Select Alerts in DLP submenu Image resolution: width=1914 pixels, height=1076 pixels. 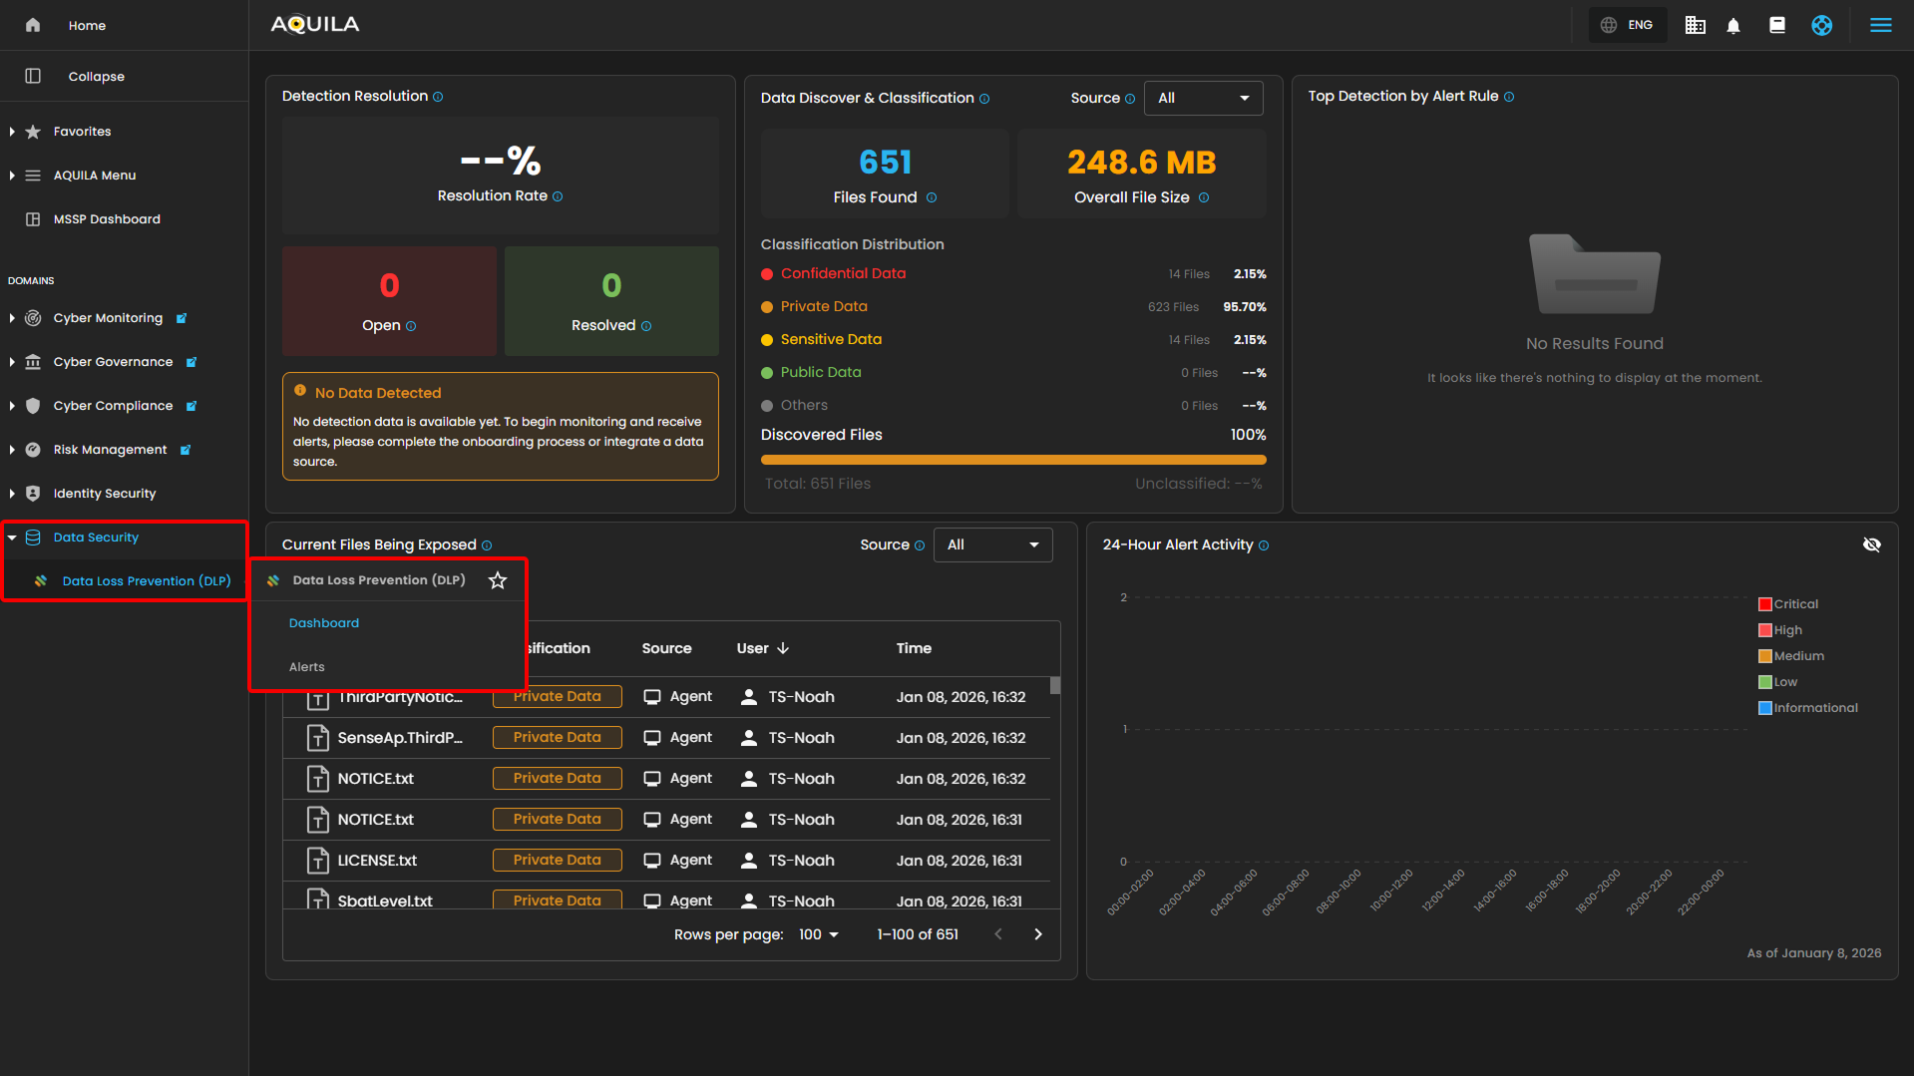point(307,667)
